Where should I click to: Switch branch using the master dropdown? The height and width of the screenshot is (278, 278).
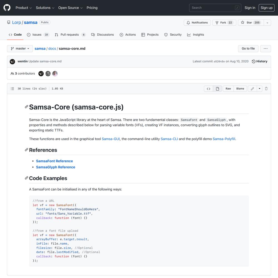click(x=20, y=49)
